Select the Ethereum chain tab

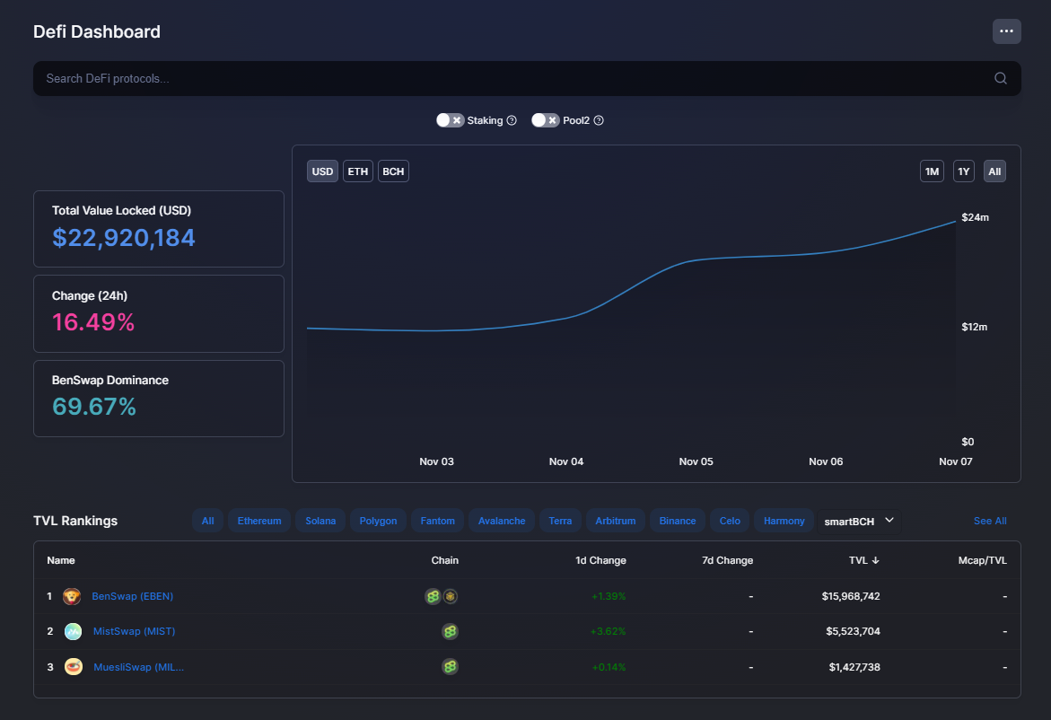(x=259, y=521)
